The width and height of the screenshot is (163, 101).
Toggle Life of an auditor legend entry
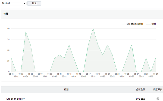[132, 24]
